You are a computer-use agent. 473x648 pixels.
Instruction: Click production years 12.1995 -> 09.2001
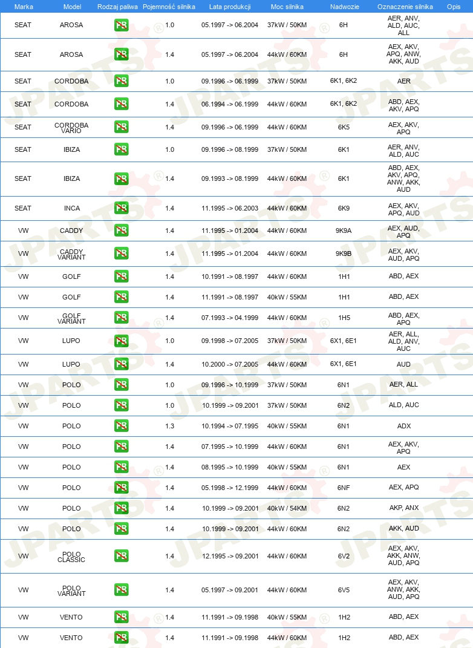[230, 556]
